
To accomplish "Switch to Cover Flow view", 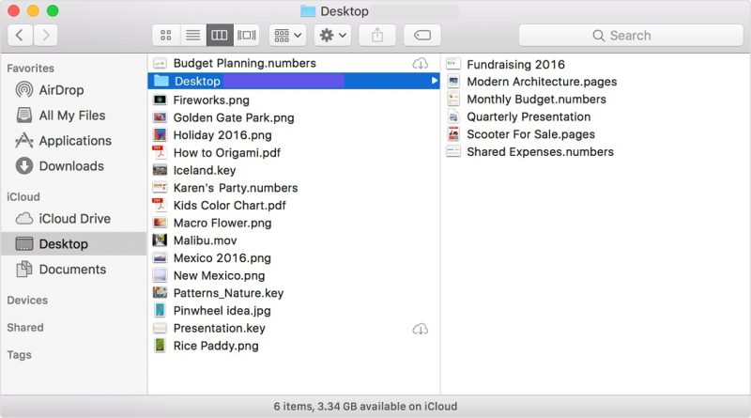I will click(247, 35).
